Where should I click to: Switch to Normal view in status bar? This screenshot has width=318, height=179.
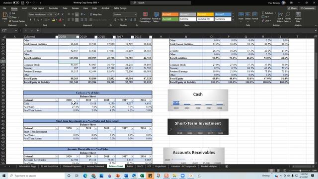[x=271, y=171]
